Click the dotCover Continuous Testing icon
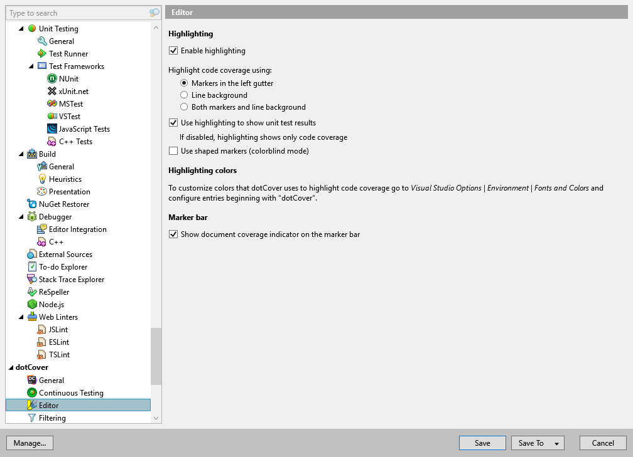 (32, 392)
